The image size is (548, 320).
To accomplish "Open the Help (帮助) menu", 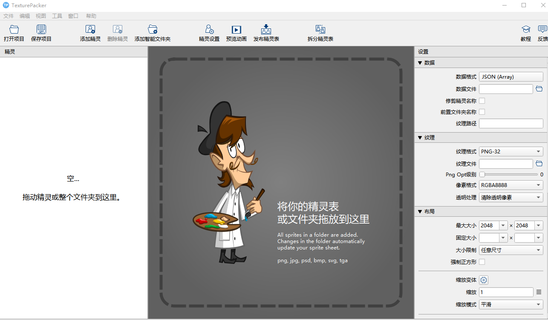I will 91,16.
